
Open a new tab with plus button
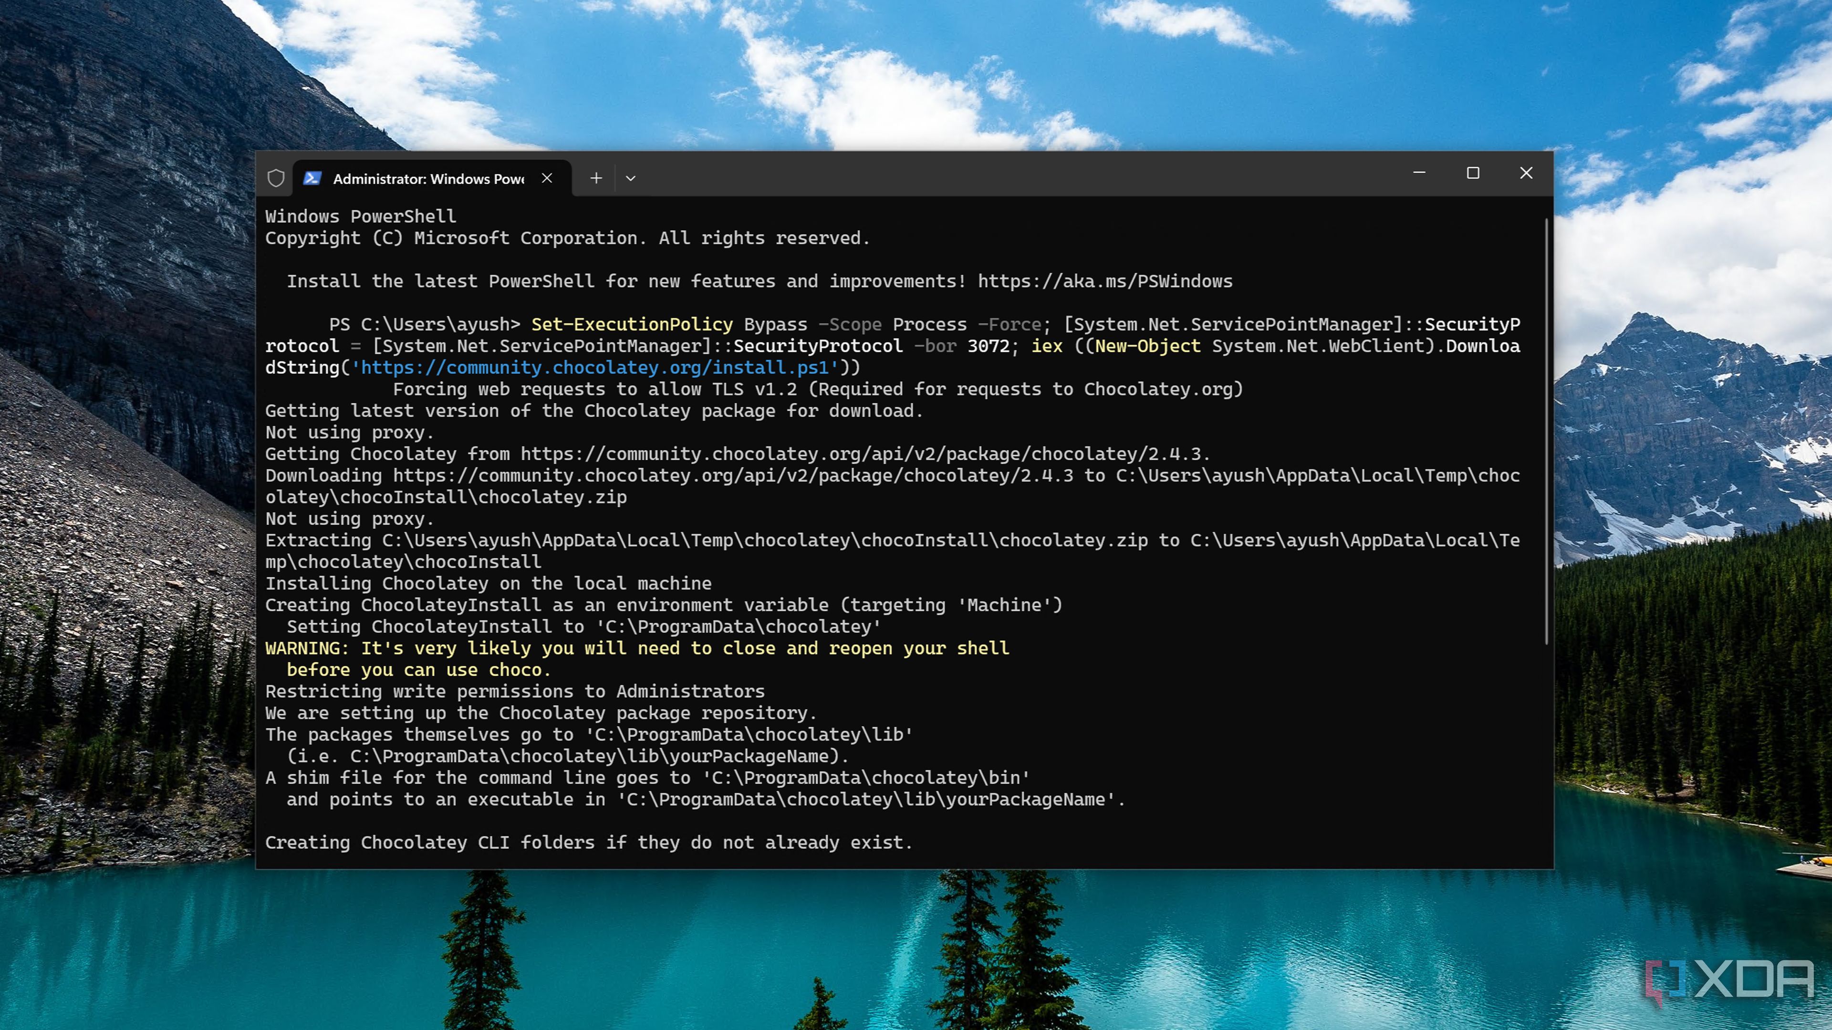click(596, 178)
